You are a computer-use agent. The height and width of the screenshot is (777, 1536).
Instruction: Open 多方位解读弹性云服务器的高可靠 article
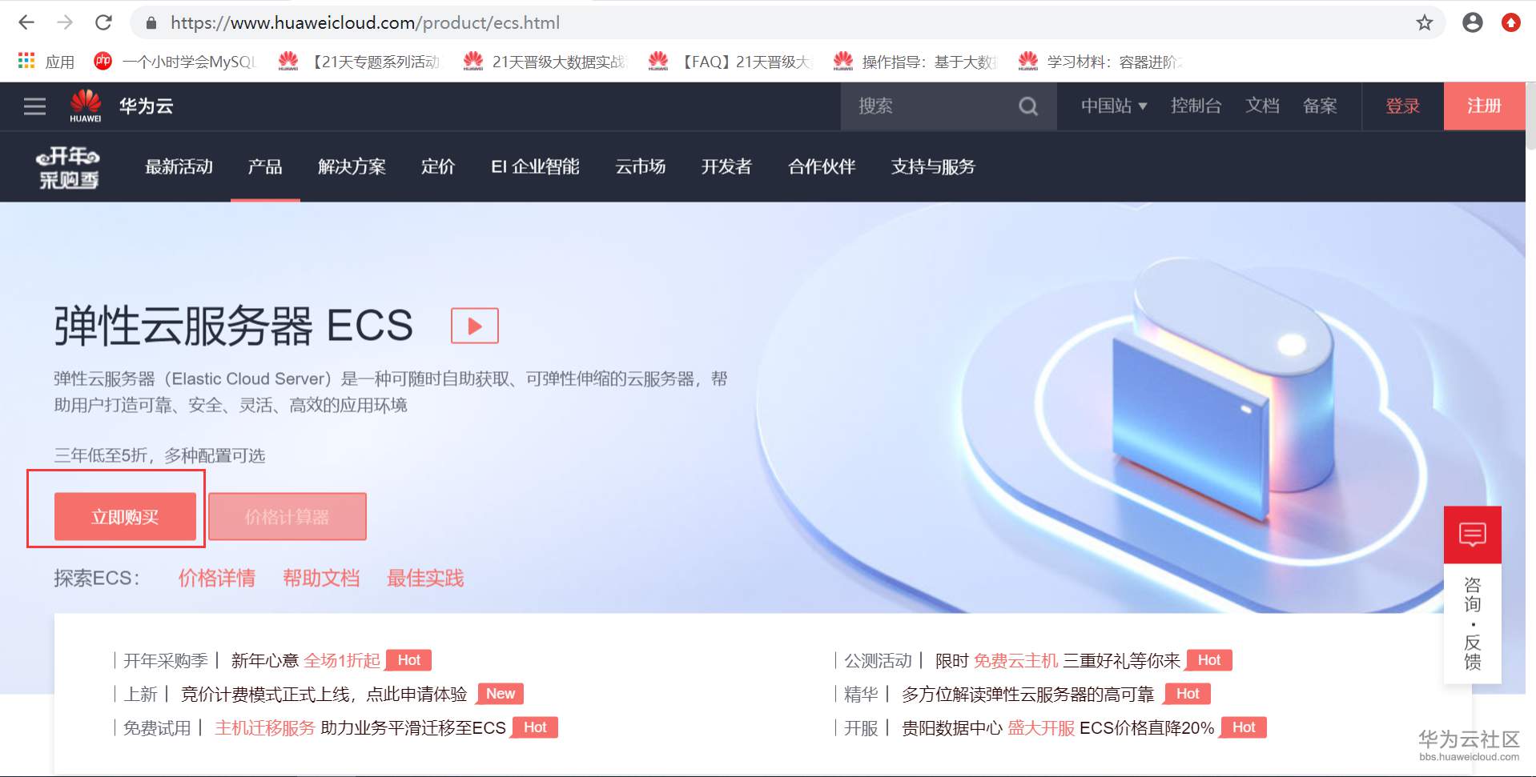point(1028,694)
